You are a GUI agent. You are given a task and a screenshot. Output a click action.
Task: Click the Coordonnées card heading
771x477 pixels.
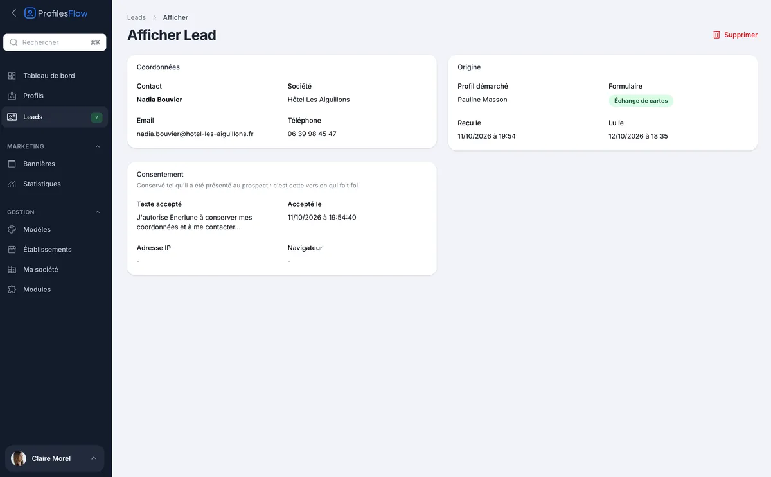coord(158,67)
